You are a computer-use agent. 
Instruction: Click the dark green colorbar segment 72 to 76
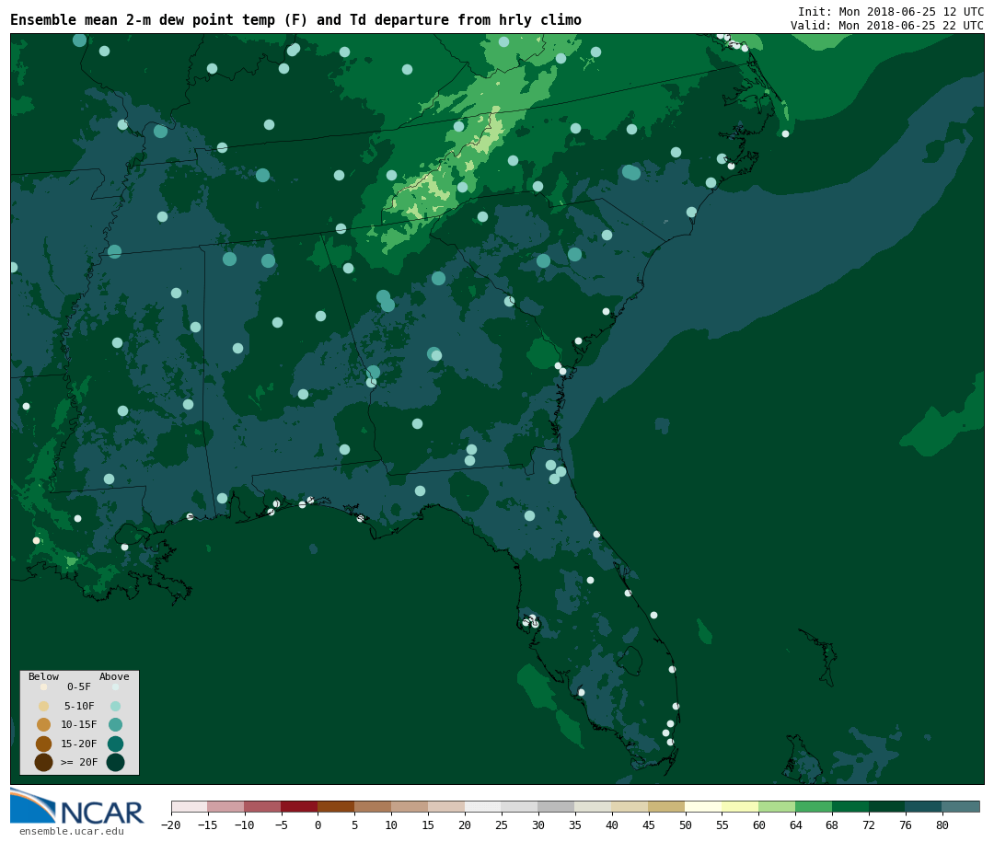click(x=888, y=806)
